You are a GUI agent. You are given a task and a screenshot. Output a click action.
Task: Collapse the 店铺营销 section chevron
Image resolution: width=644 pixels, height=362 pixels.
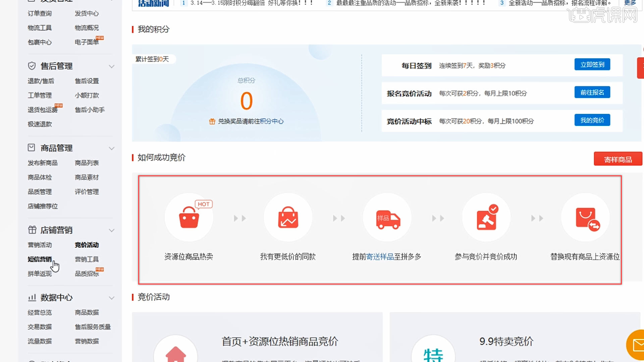(x=112, y=230)
